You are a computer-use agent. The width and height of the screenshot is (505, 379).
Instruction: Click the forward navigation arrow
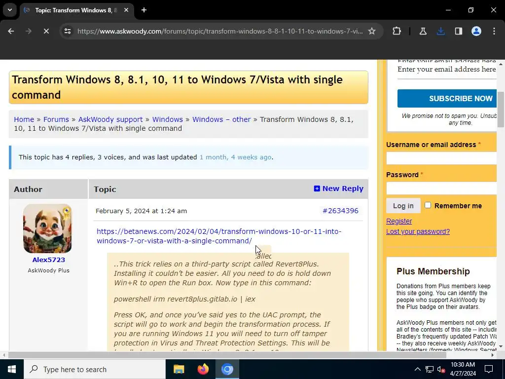[28, 31]
